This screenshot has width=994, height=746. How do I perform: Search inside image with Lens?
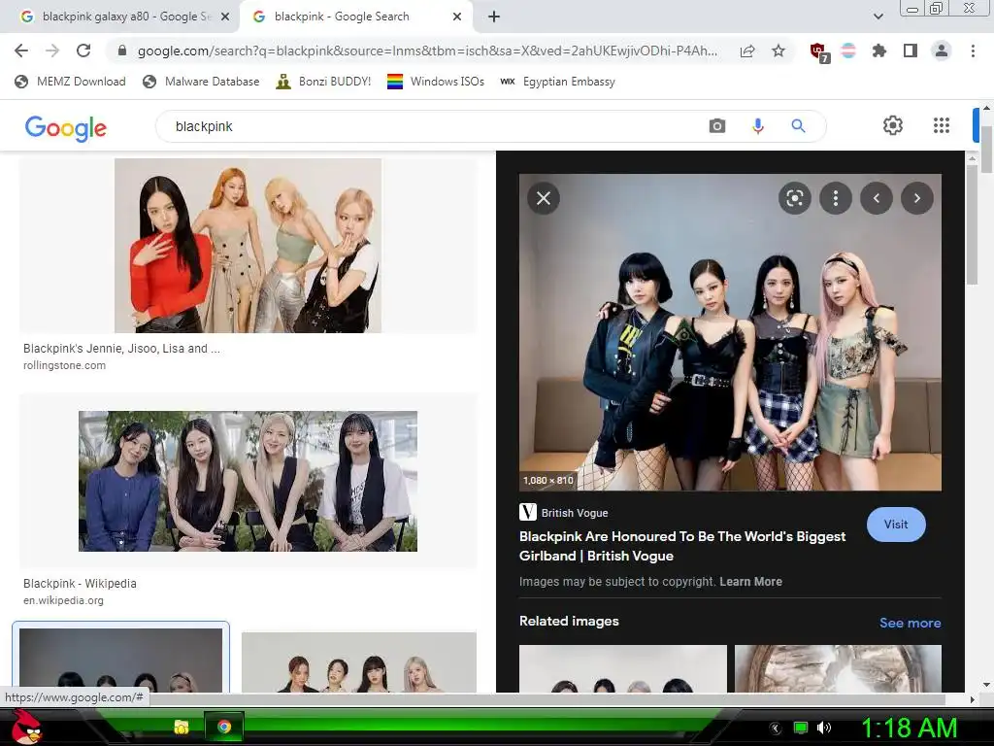795,198
